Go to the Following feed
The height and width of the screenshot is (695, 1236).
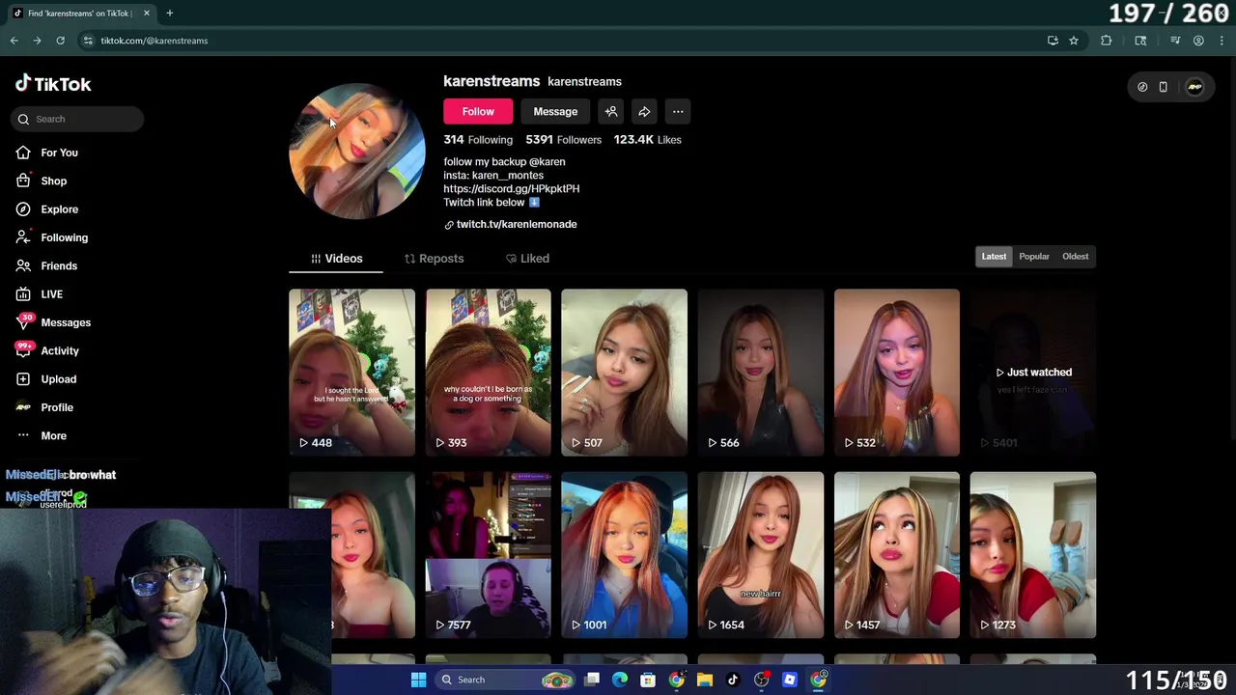(51, 237)
